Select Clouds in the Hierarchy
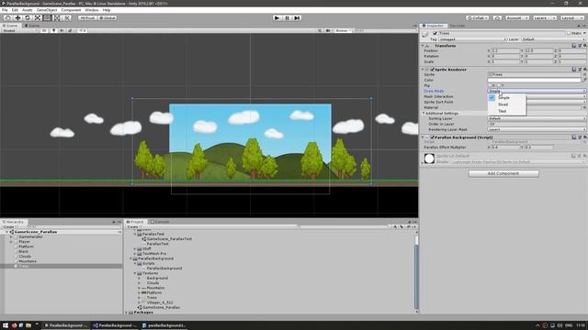This screenshot has width=588, height=330. (25, 257)
